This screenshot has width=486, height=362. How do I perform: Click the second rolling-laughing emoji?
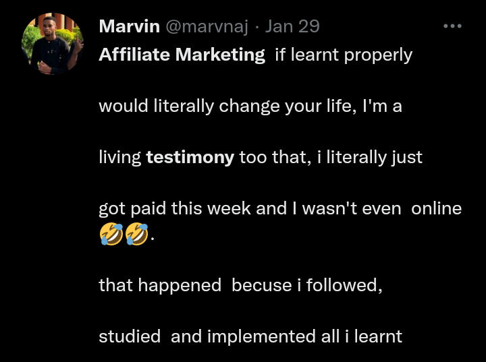pyautogui.click(x=136, y=234)
